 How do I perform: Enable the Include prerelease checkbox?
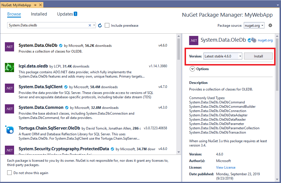click(107, 25)
